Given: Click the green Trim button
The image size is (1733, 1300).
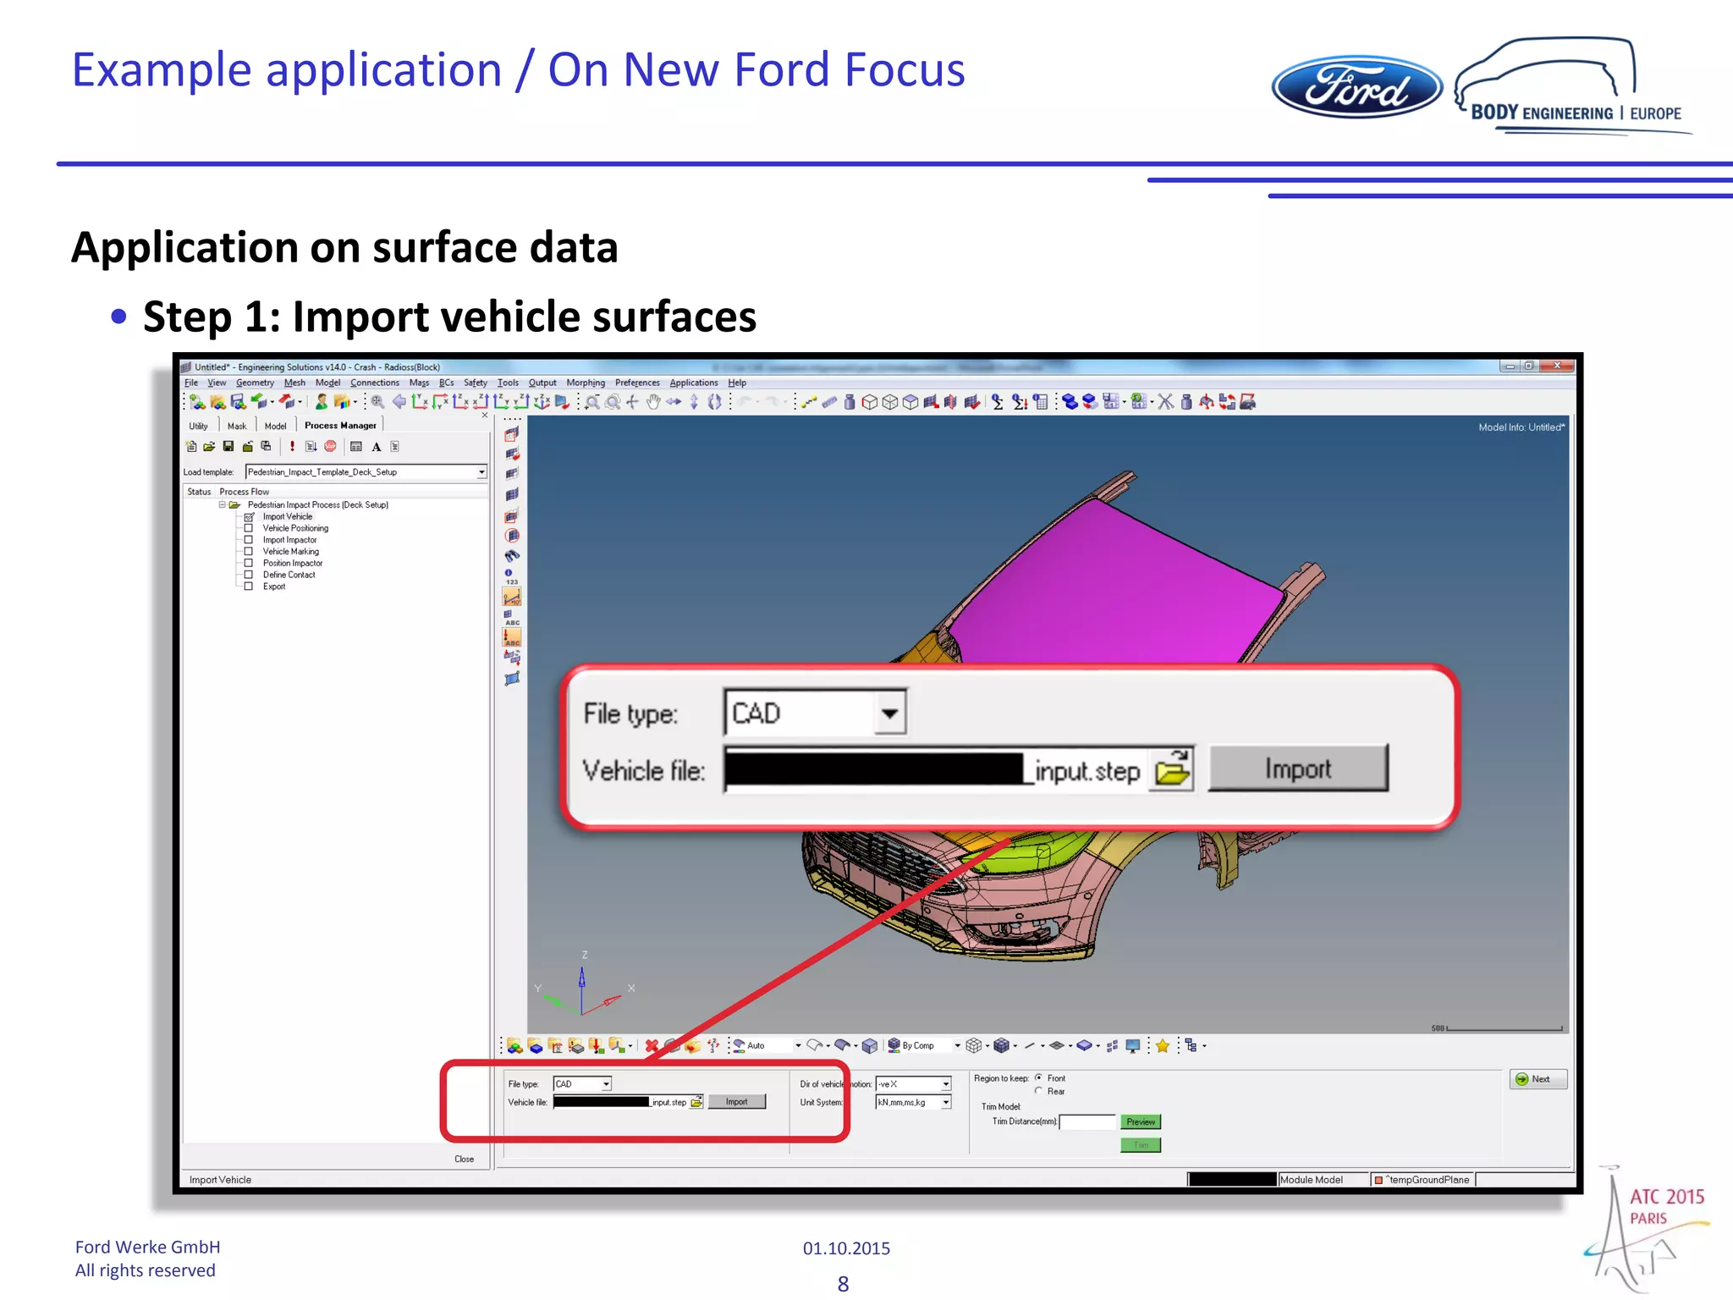Looking at the screenshot, I should coord(1141,1145).
